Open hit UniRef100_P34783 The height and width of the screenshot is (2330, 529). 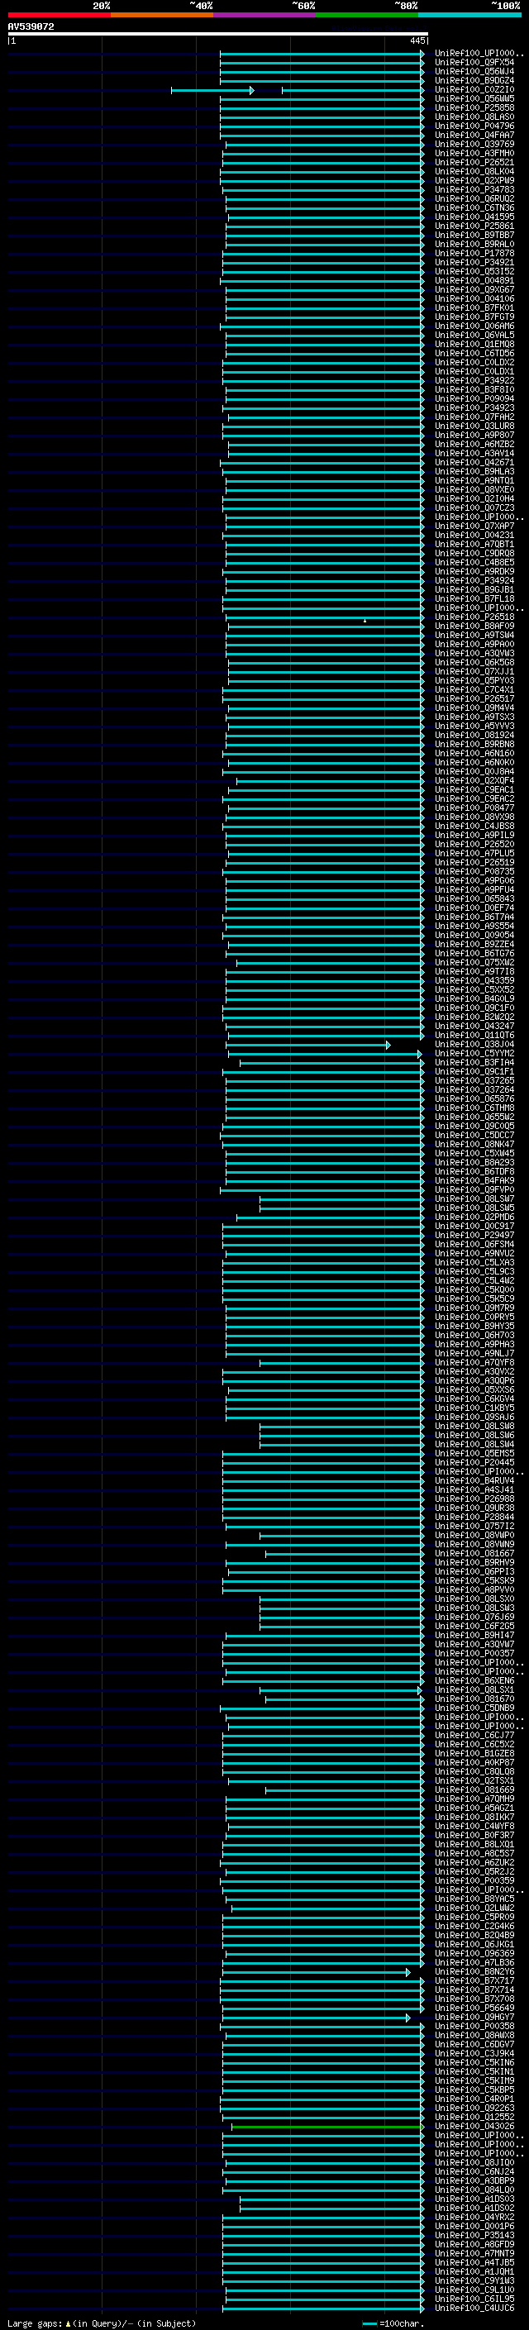point(474,189)
